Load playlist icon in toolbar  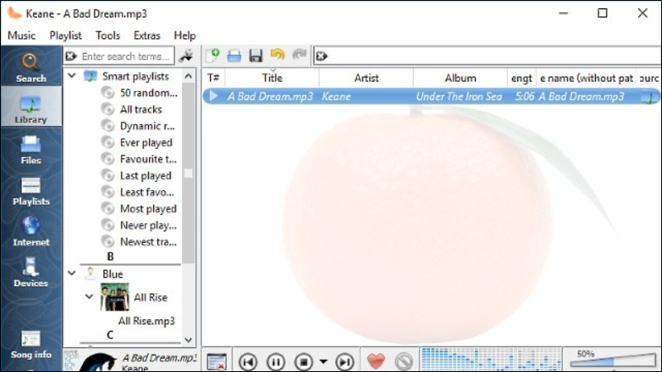pyautogui.click(x=234, y=55)
